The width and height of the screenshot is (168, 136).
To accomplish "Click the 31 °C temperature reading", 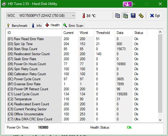I will (91, 16).
